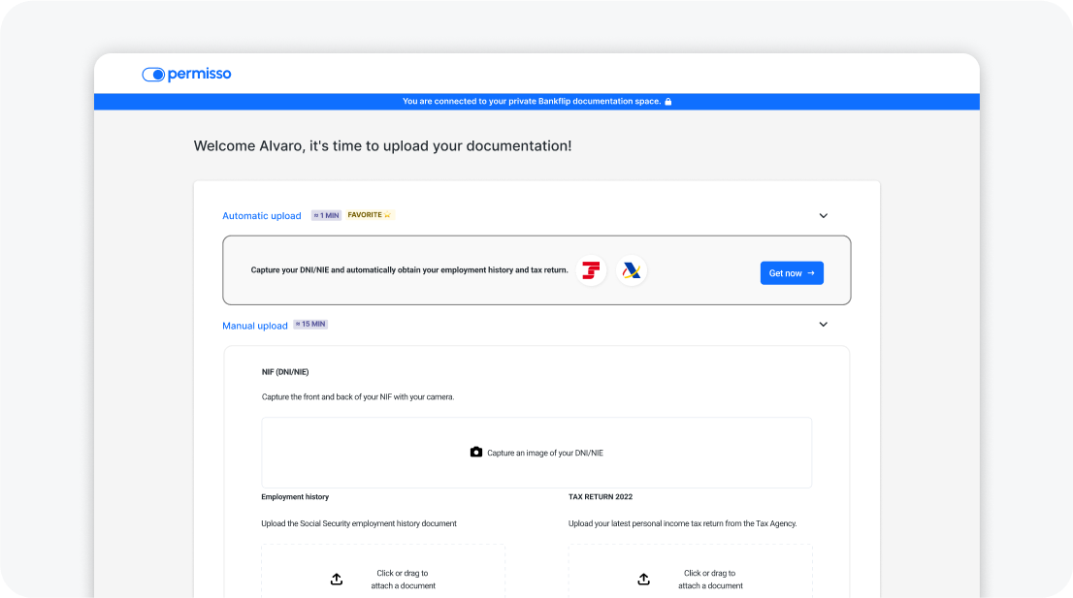Viewport: 1073px width, 598px height.
Task: Click 'Capture the front and back of your NIF' text
Action: [358, 397]
